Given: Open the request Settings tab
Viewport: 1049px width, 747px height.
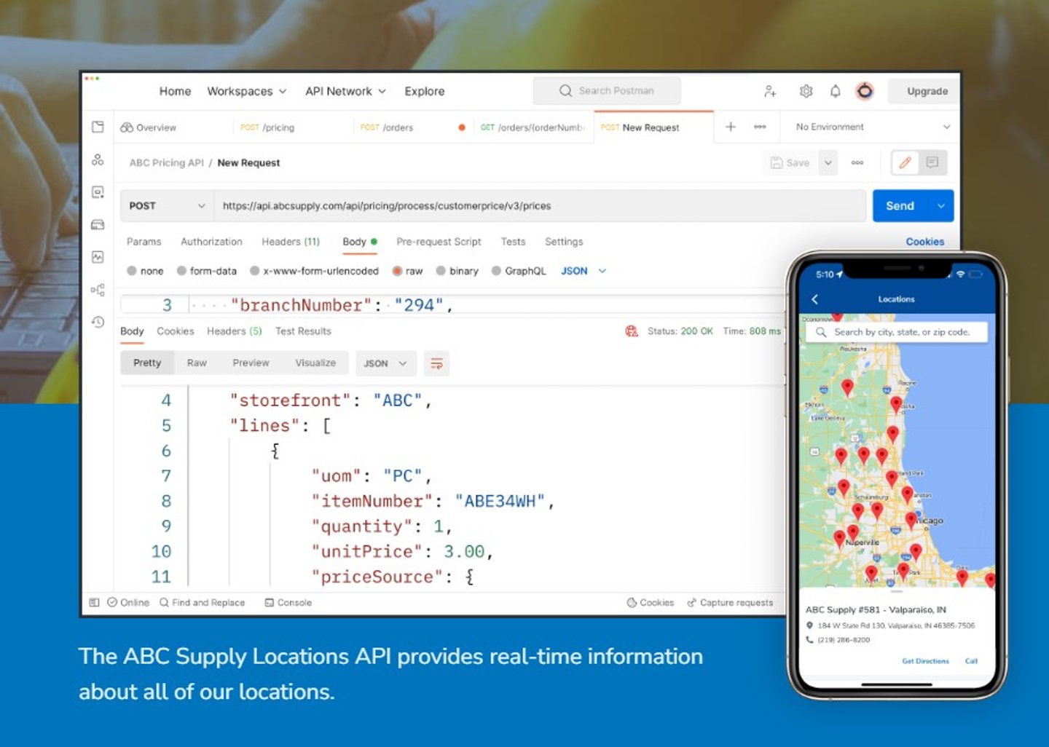Looking at the screenshot, I should tap(564, 242).
